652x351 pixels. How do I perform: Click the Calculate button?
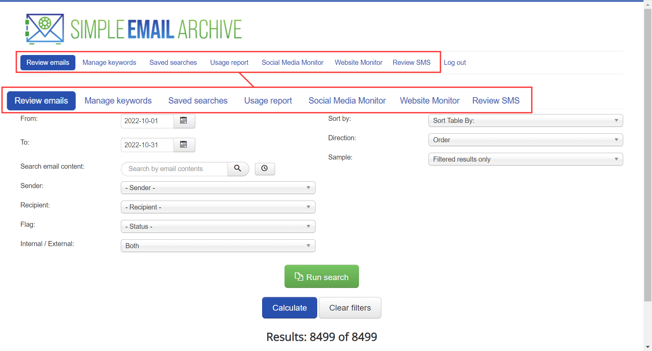290,308
